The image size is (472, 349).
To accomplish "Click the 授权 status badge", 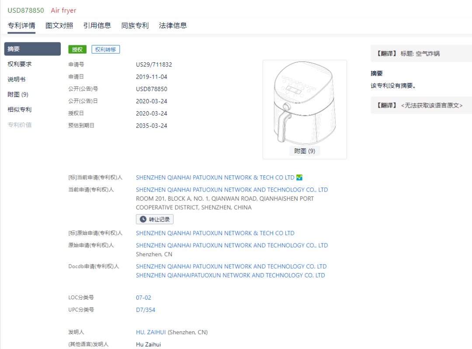I will tap(77, 49).
